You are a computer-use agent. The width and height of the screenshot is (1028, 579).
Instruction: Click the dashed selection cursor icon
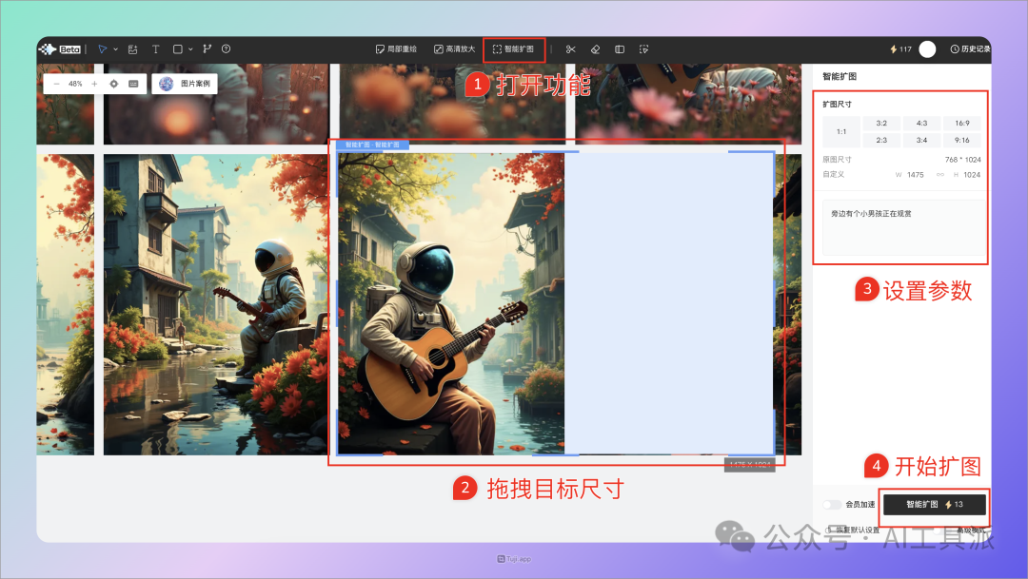tap(643, 49)
